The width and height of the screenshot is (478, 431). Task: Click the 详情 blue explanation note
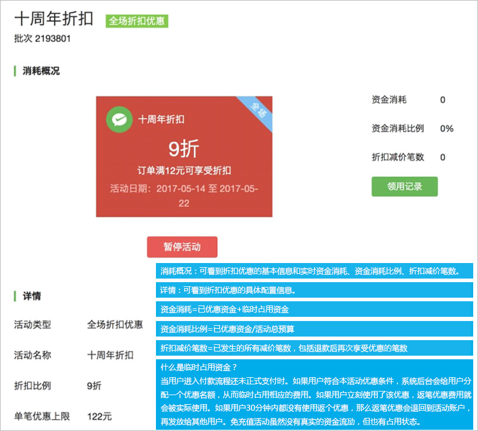pyautogui.click(x=314, y=290)
